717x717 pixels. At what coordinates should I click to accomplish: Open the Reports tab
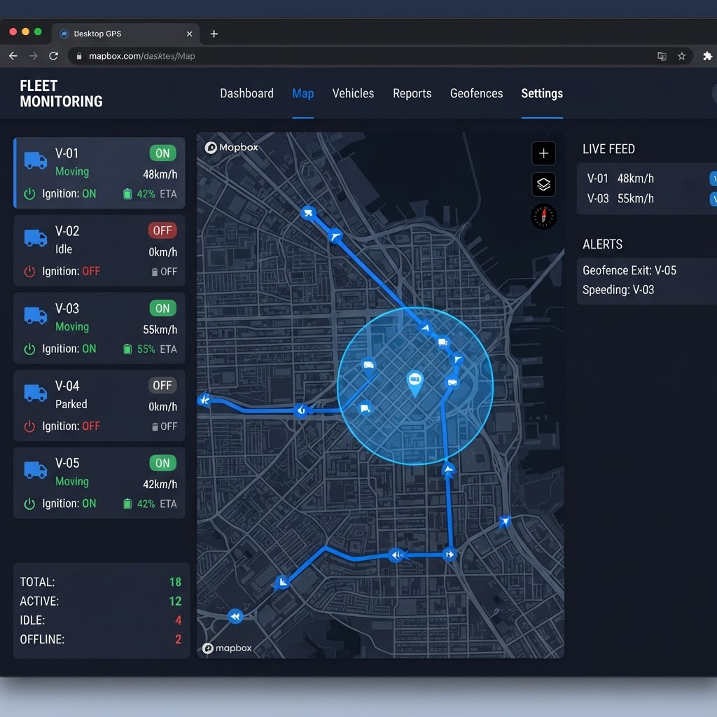[412, 93]
